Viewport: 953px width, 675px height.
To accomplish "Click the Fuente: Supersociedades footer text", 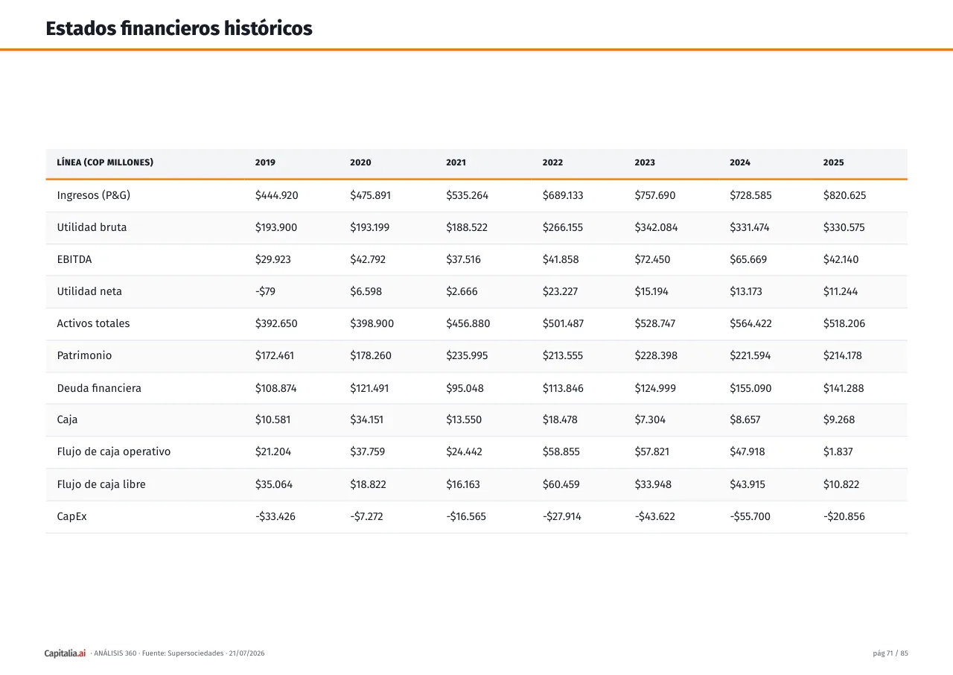I will coord(183,653).
